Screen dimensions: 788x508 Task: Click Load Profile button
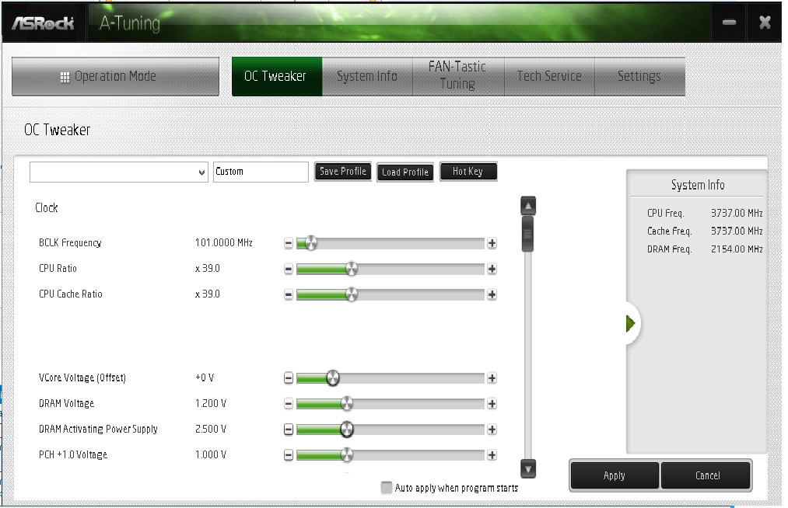pyautogui.click(x=405, y=172)
